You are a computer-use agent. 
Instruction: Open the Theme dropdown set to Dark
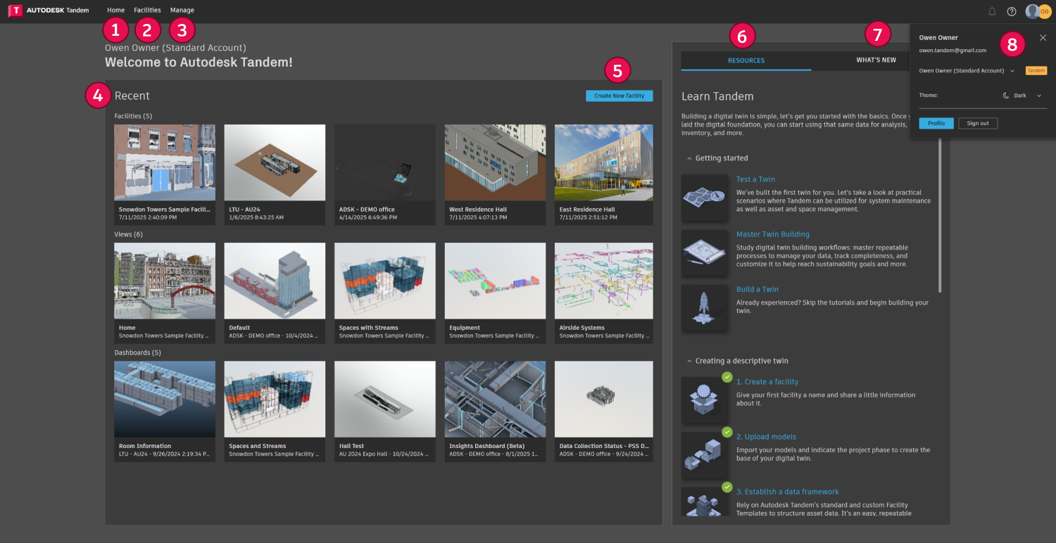1022,95
